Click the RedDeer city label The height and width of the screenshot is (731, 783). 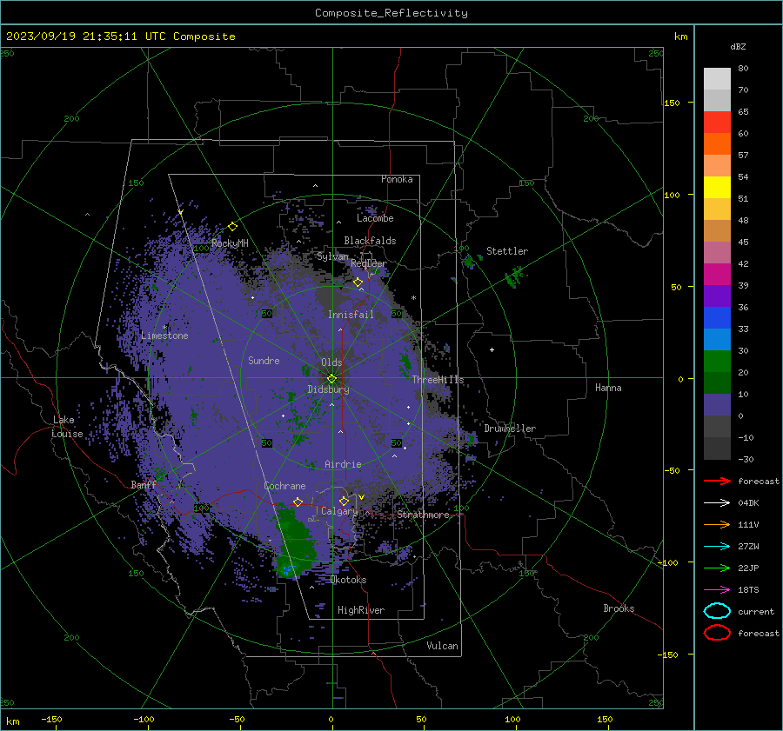pyautogui.click(x=369, y=263)
